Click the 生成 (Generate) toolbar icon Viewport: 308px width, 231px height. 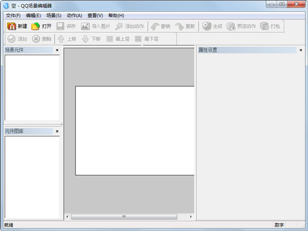[x=207, y=26]
